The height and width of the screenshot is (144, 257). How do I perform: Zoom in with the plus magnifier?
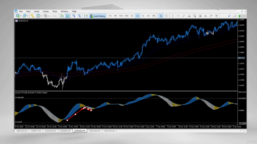pyautogui.click(x=74, y=16)
